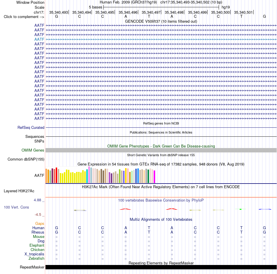Click the '5 bases' scale label
This screenshot has height=274, width=277.
point(95,7)
